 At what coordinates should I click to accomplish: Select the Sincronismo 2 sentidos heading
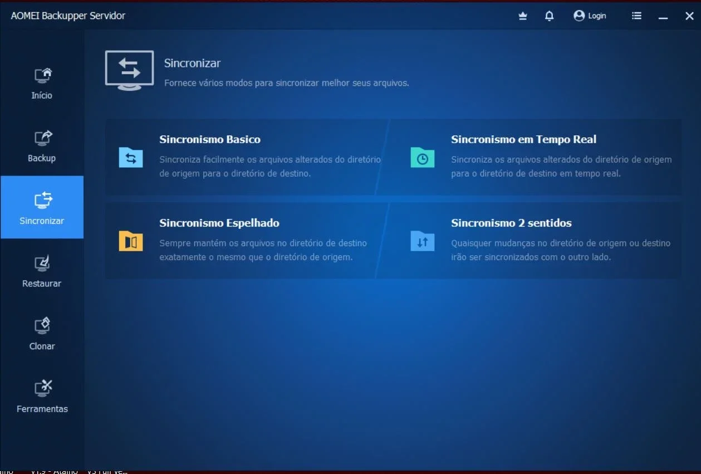(511, 223)
